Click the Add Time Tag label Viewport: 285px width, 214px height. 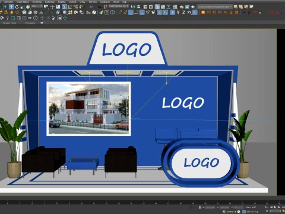click(252, 212)
